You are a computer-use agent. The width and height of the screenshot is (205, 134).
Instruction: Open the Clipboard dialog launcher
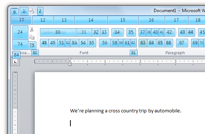point(35,53)
